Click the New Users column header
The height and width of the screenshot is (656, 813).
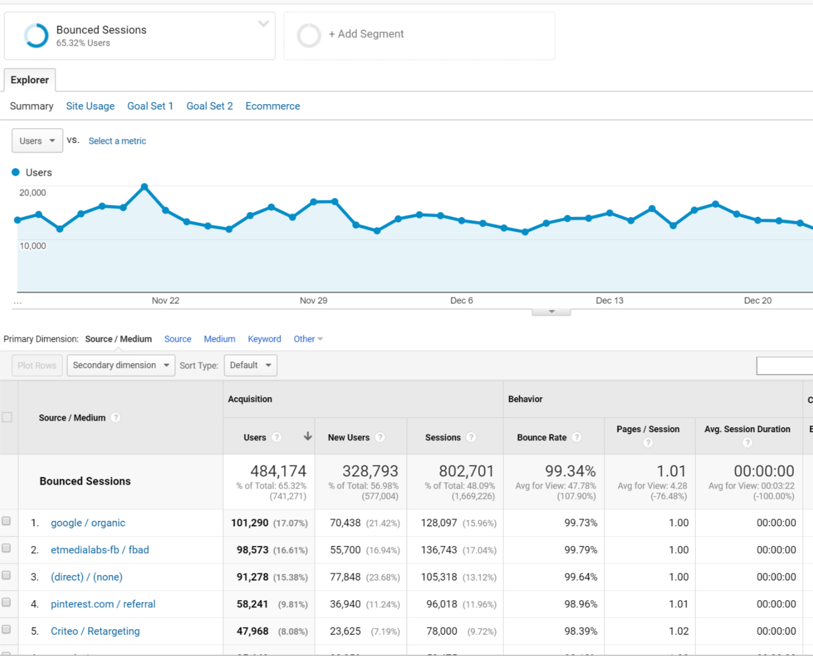pyautogui.click(x=349, y=438)
